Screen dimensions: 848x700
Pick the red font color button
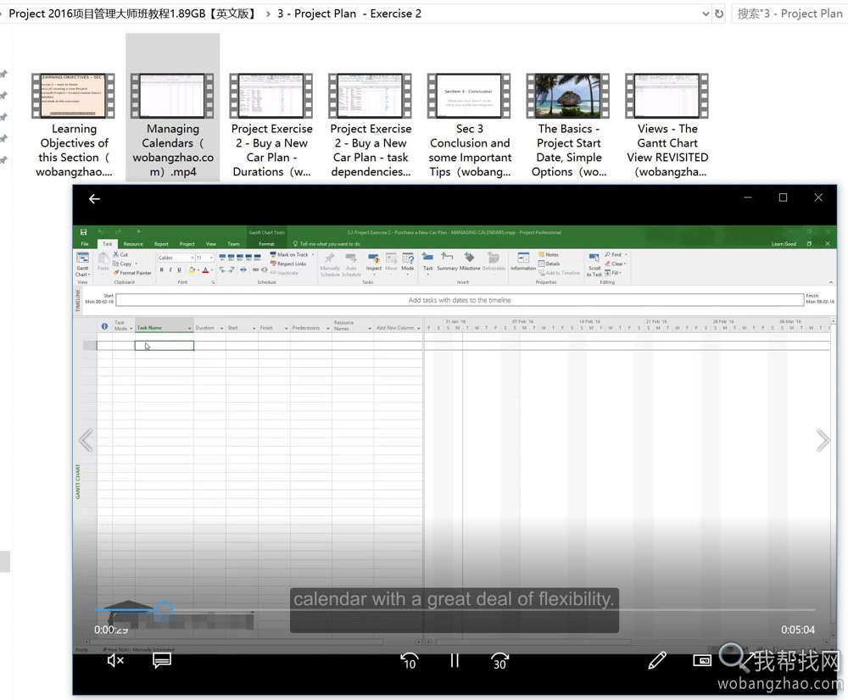205,269
